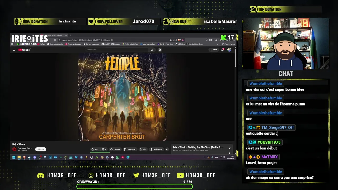Save video with Enregistrer button
Screen dimensions: 338x190
coord(130,149)
